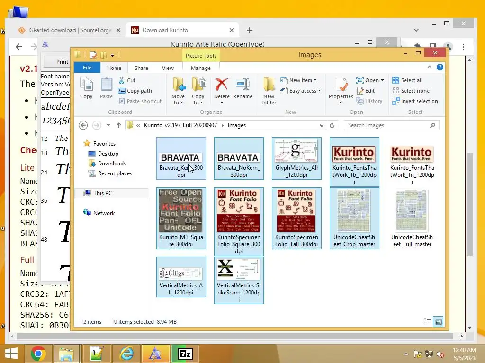Select Favorites in the navigation pane
Image resolution: width=485 pixels, height=363 pixels.
tap(104, 144)
